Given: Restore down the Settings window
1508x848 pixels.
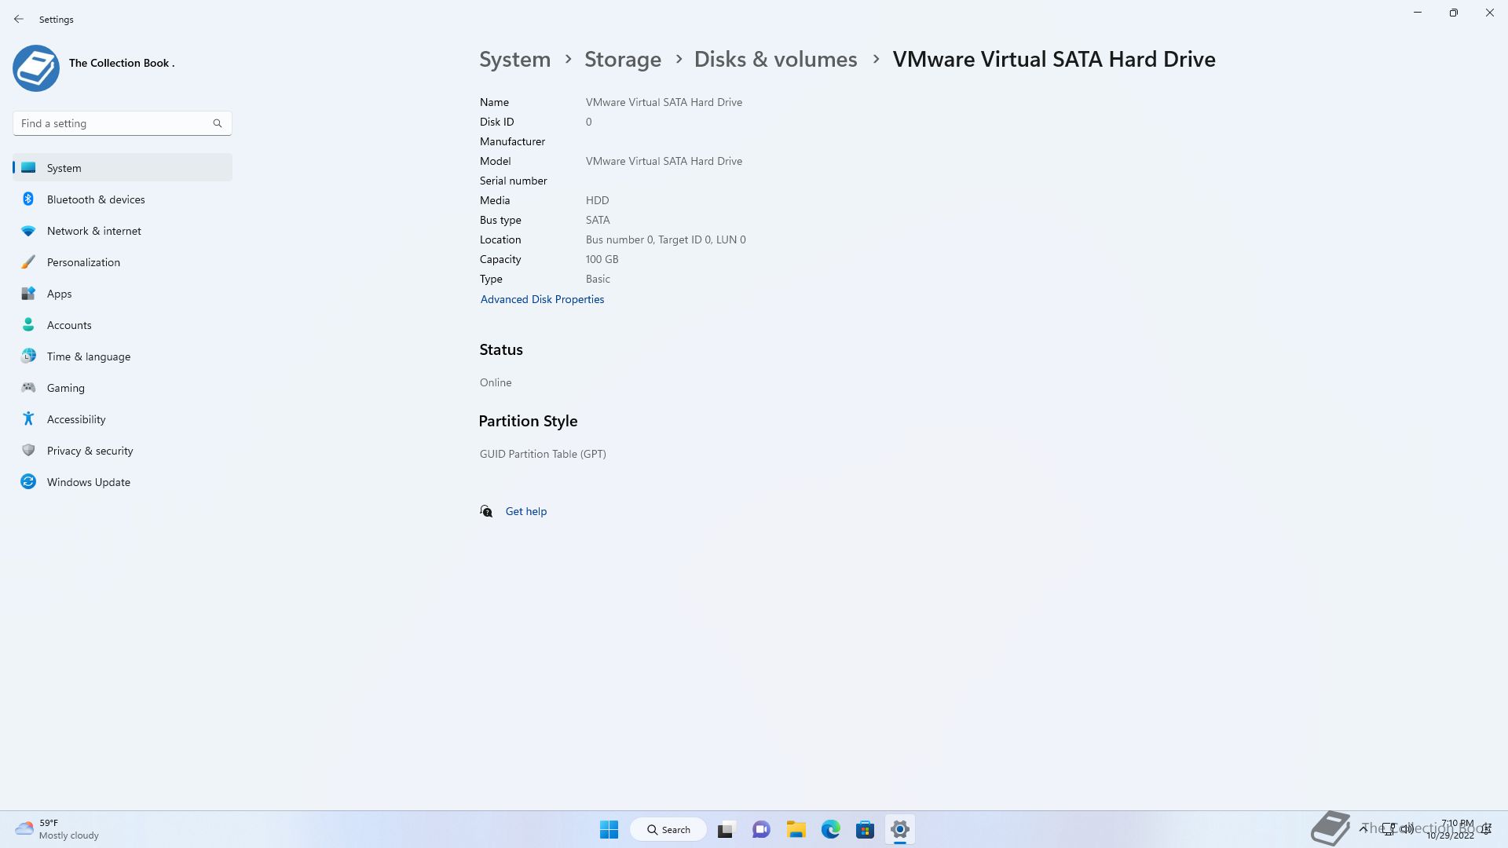Looking at the screenshot, I should 1454,13.
